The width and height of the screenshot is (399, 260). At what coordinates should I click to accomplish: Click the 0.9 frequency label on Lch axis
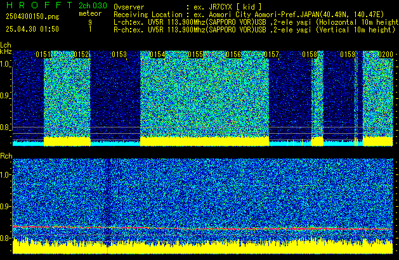tap(5, 96)
